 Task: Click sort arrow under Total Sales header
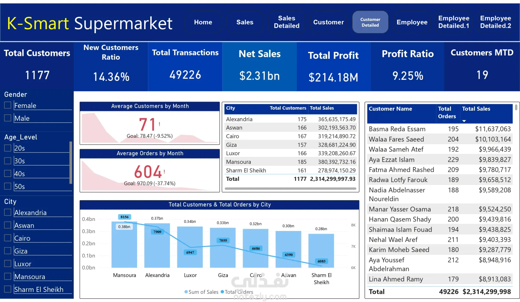coord(464,121)
